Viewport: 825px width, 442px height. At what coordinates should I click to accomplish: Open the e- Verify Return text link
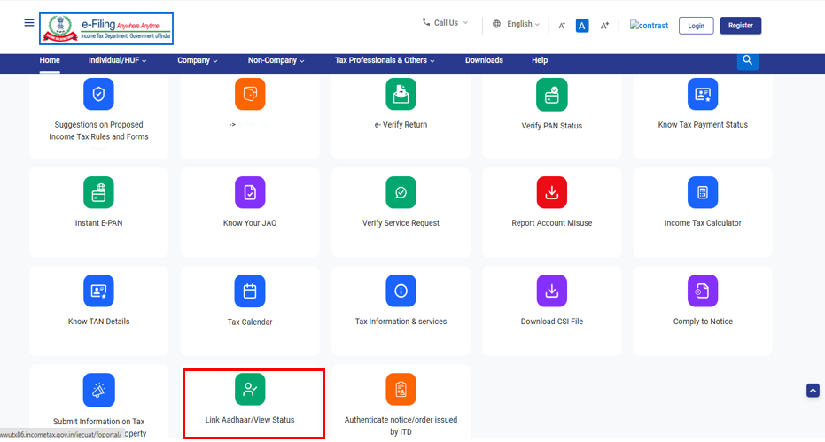(401, 125)
